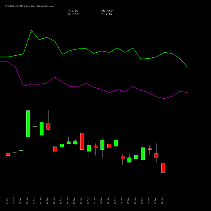Click the 20 Nov date label
Screen dimensions: 211x211
click(95, 200)
